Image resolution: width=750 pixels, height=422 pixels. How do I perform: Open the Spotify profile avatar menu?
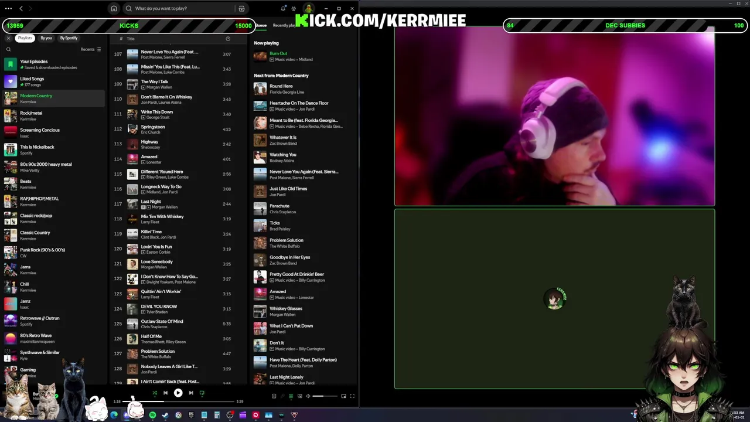coord(308,9)
